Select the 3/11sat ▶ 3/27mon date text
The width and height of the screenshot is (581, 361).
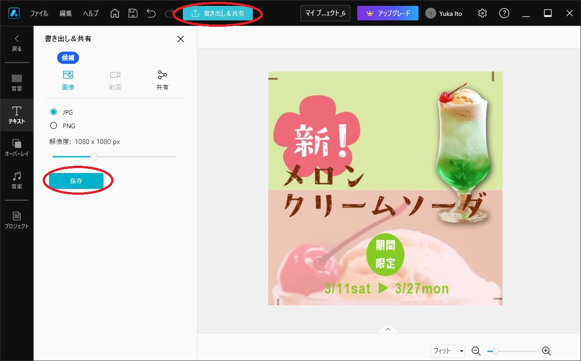pos(387,288)
